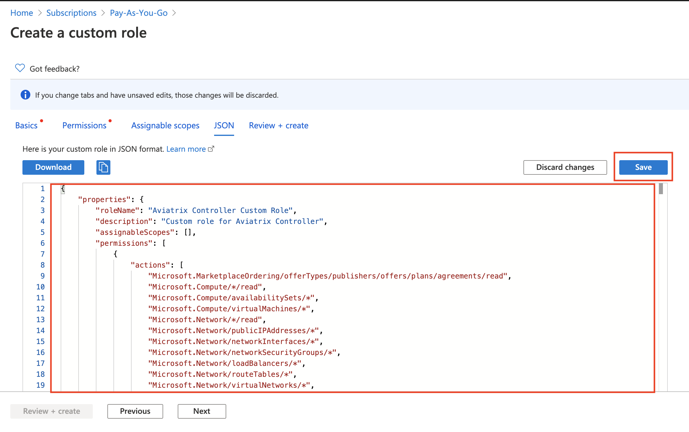Click the Microsoft.Network/publicIPAddresses/* line

235,330
